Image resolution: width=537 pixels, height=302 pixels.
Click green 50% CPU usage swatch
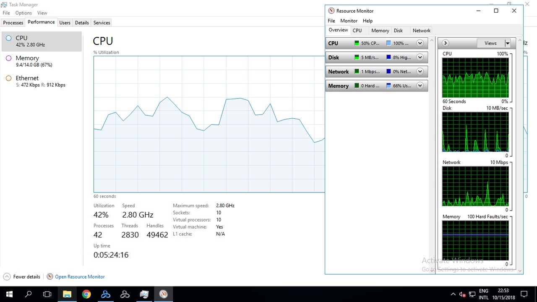357,43
